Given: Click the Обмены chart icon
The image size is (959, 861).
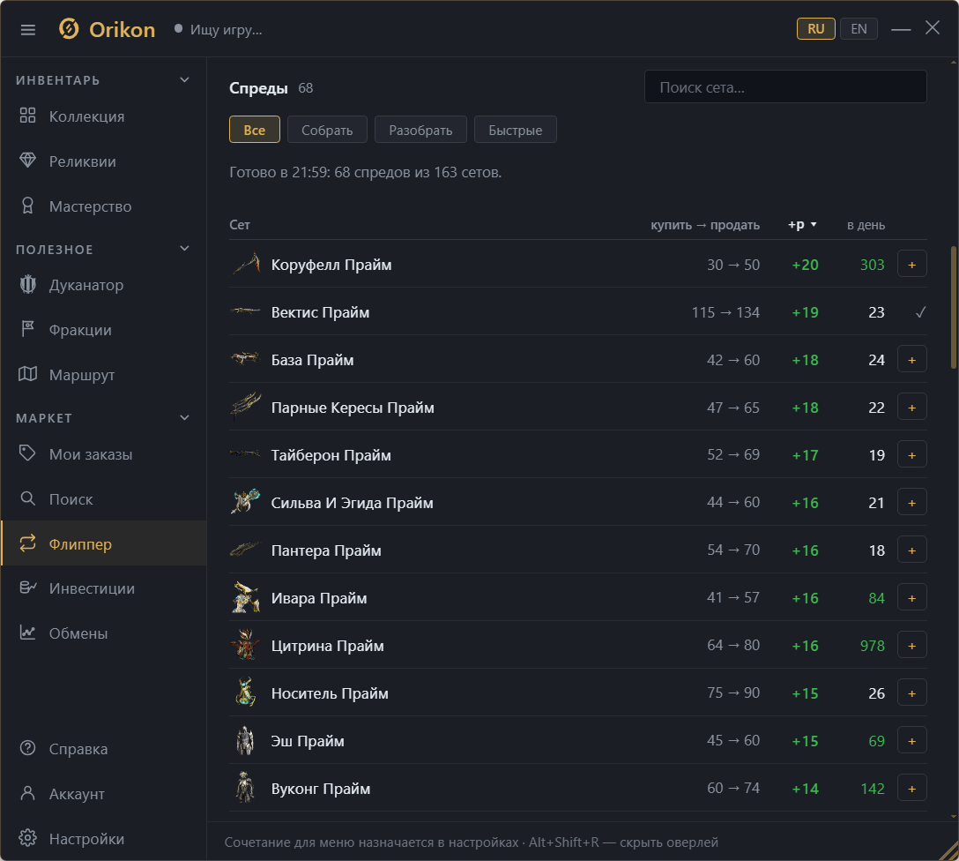Looking at the screenshot, I should [x=27, y=633].
